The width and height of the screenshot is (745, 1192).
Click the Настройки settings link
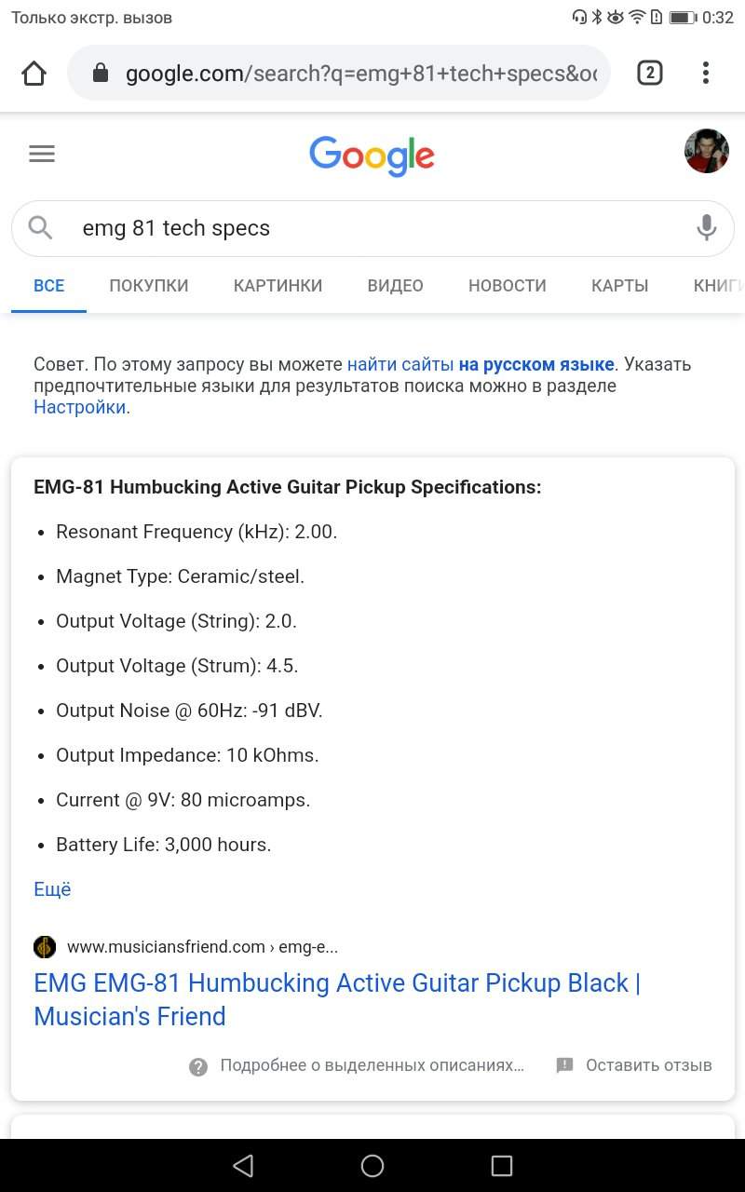[79, 407]
